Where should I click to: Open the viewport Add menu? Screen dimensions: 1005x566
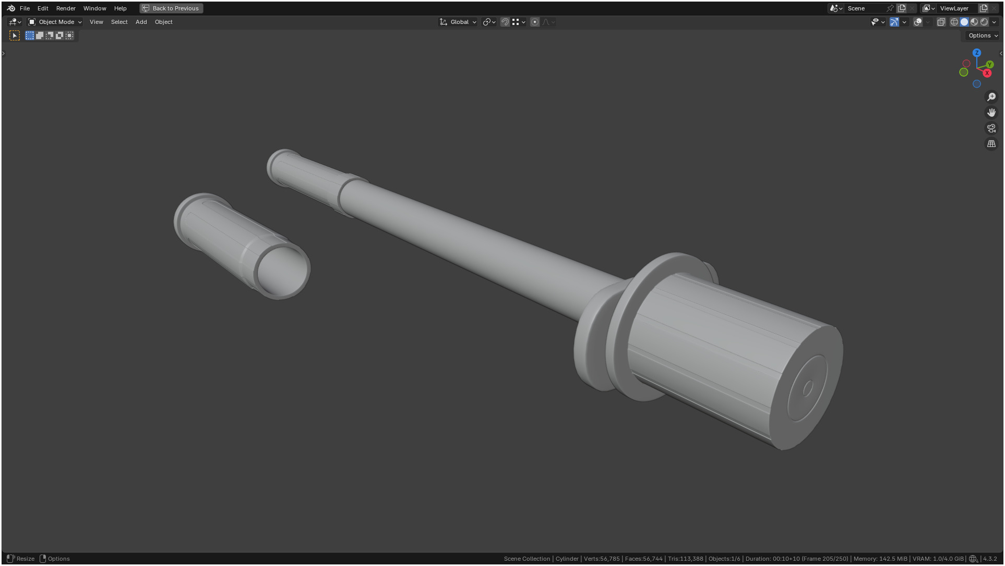(x=141, y=22)
